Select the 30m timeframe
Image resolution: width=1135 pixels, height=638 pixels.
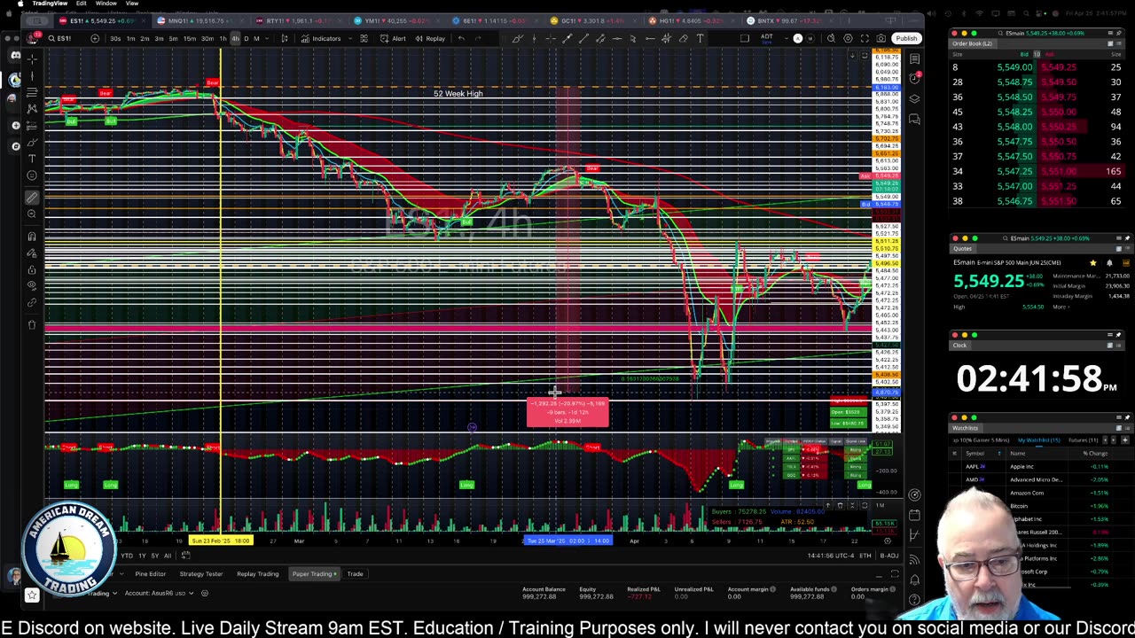pos(207,38)
